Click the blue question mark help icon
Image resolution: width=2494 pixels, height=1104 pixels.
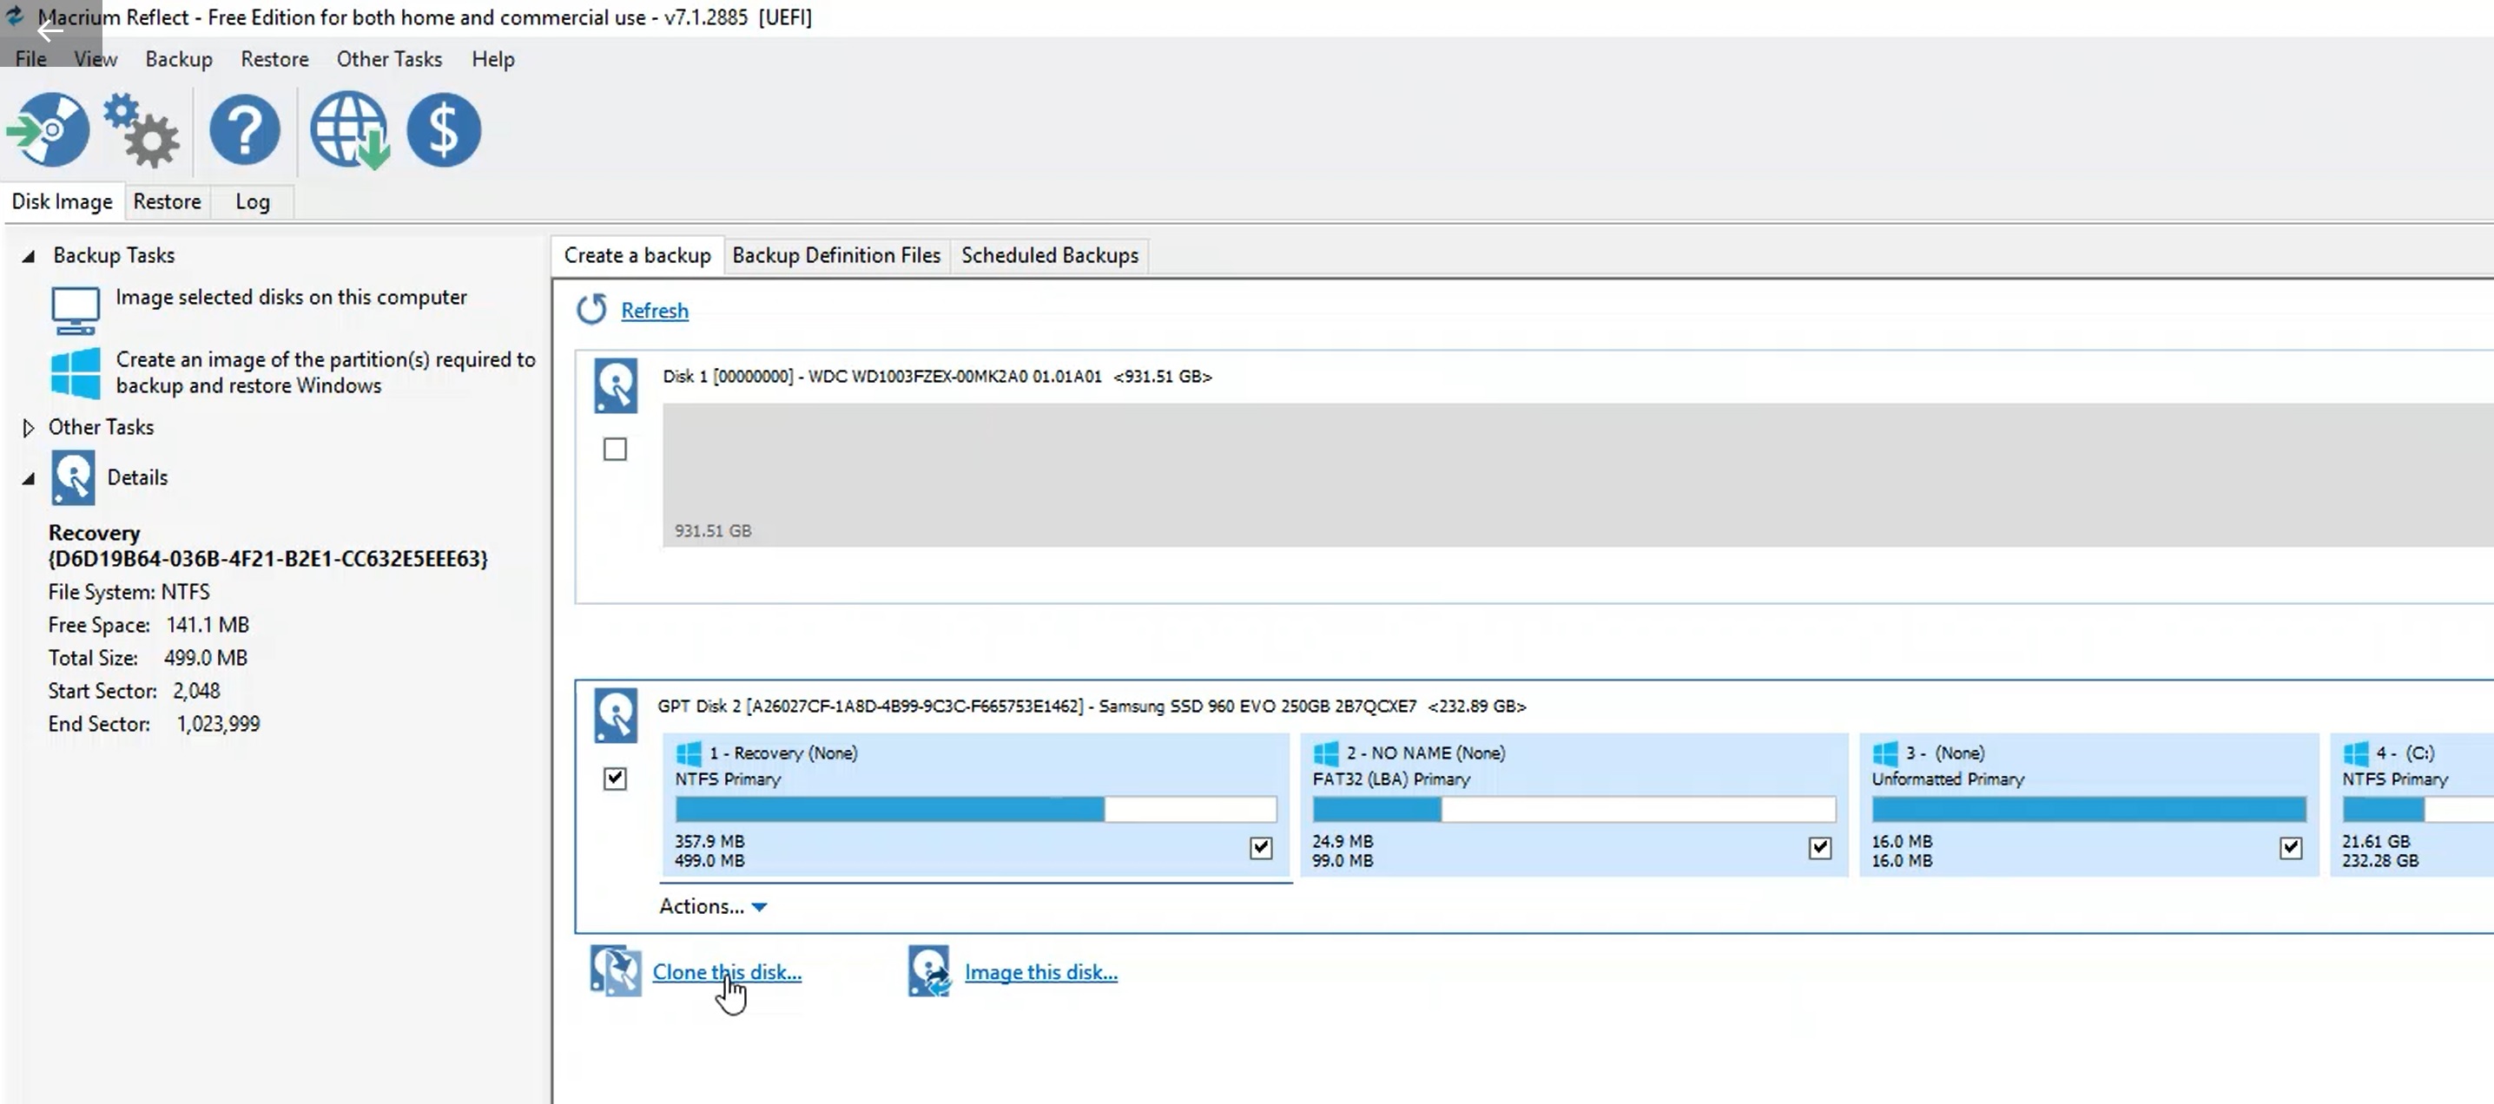coord(245,129)
